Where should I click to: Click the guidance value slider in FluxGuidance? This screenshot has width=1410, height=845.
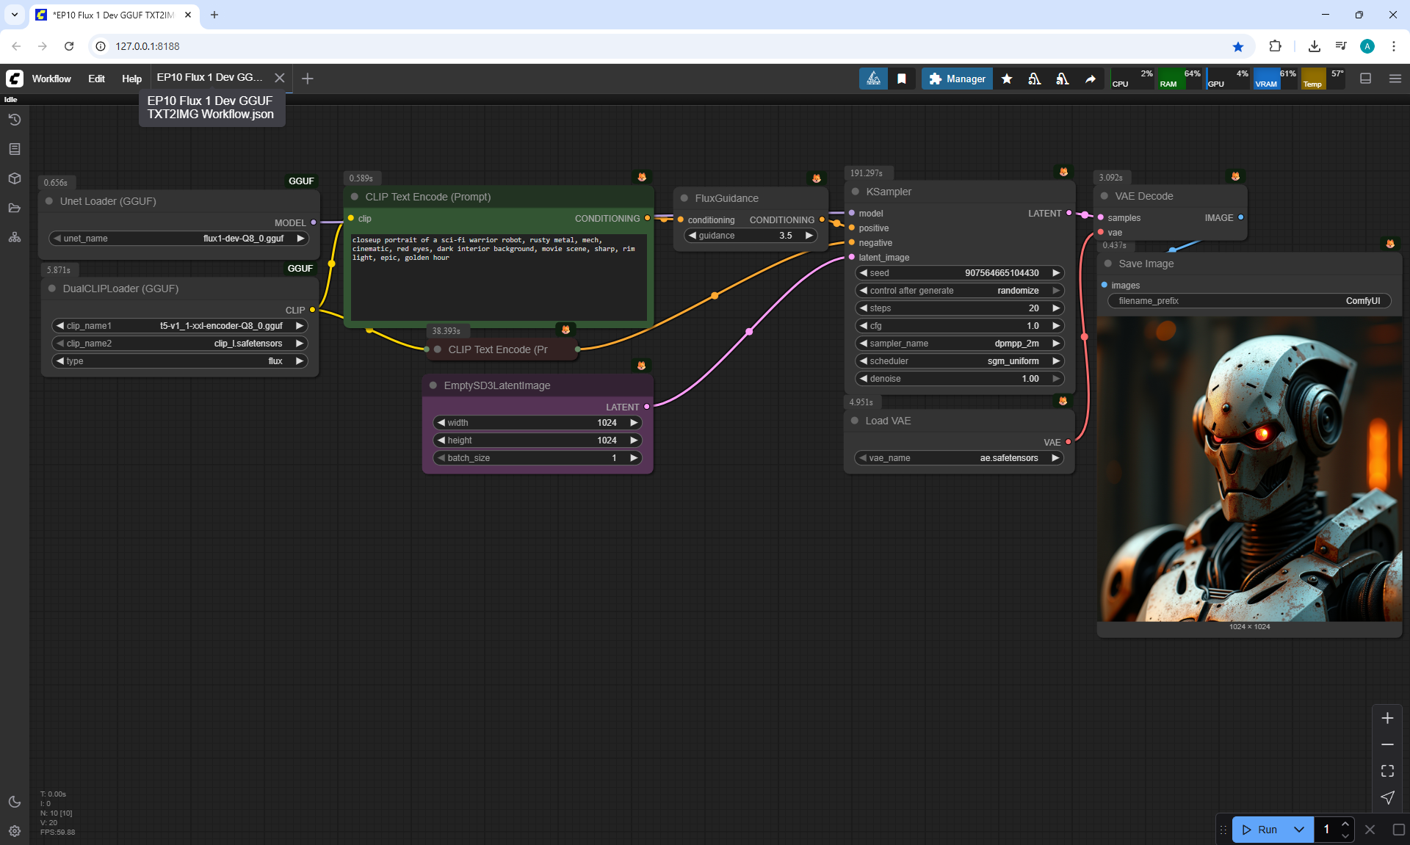[x=750, y=236]
